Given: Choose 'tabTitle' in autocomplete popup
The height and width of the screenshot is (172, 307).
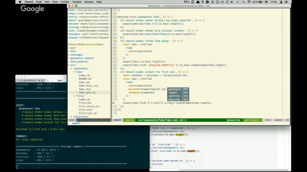Looking at the screenshot, I should (178, 96).
